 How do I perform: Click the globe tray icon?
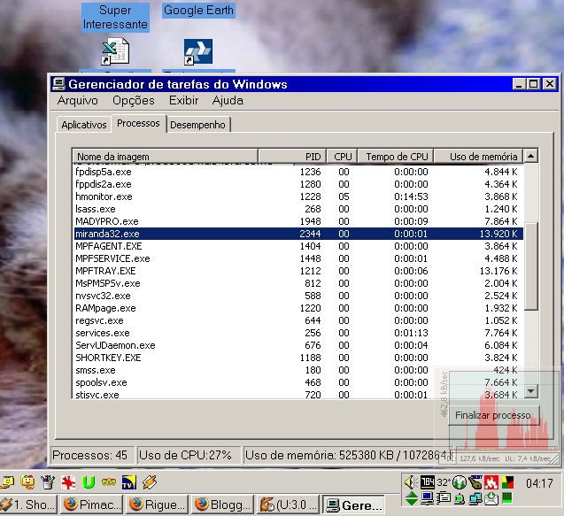coord(460,482)
